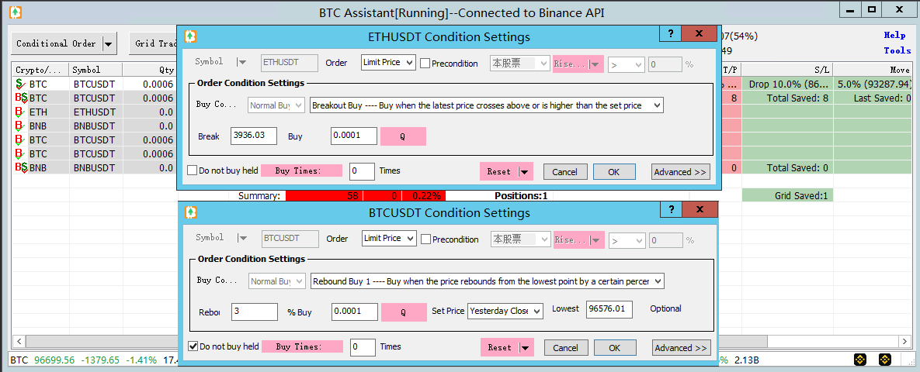The image size is (920, 372).
Task: Click the BTCUSDT Condition Settings window icon
Action: click(x=191, y=212)
